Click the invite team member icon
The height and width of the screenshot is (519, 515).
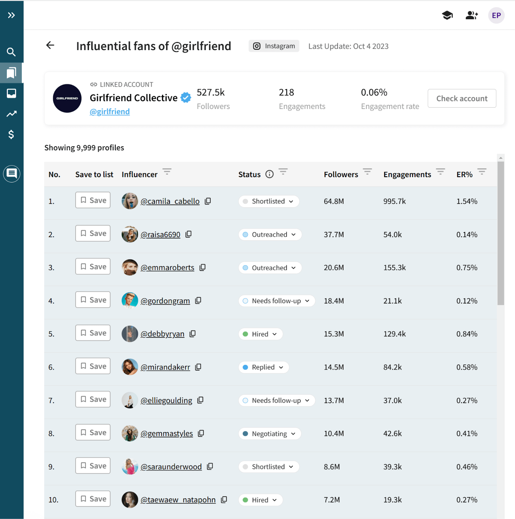pyautogui.click(x=472, y=15)
